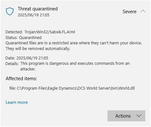Open the Learn more link

click(x=17, y=102)
